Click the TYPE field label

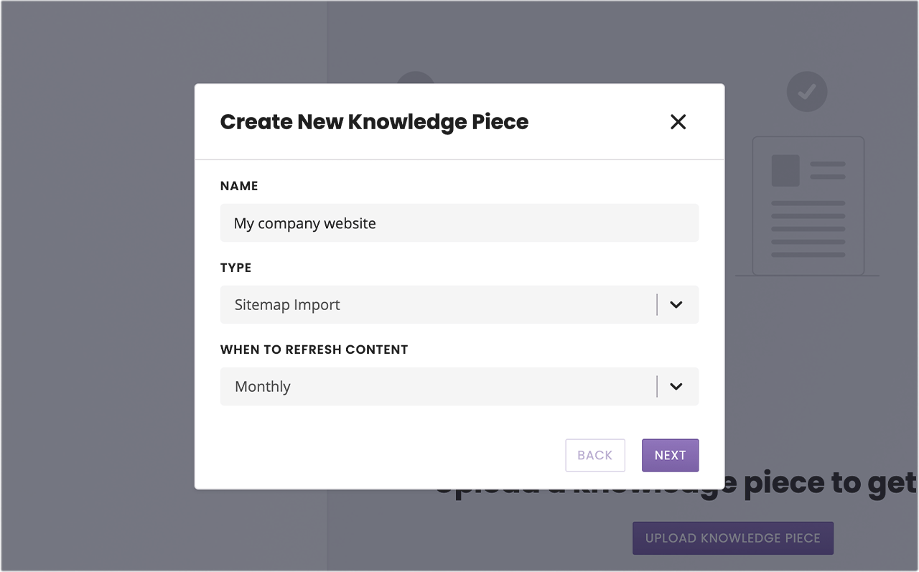236,268
